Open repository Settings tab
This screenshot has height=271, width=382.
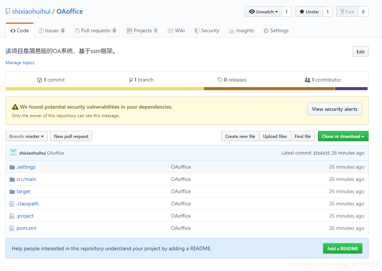(x=276, y=30)
